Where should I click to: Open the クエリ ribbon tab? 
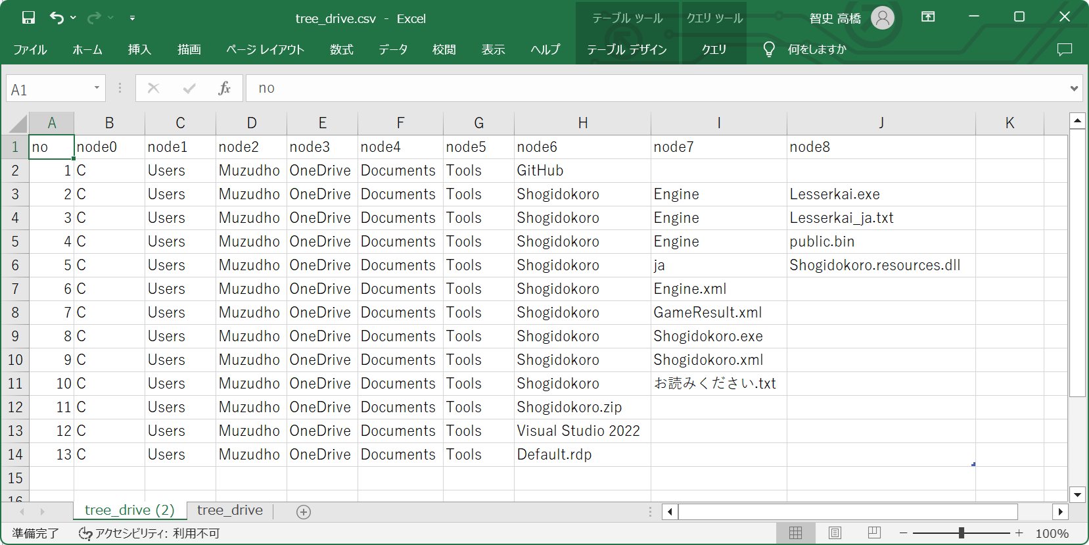[x=714, y=49]
